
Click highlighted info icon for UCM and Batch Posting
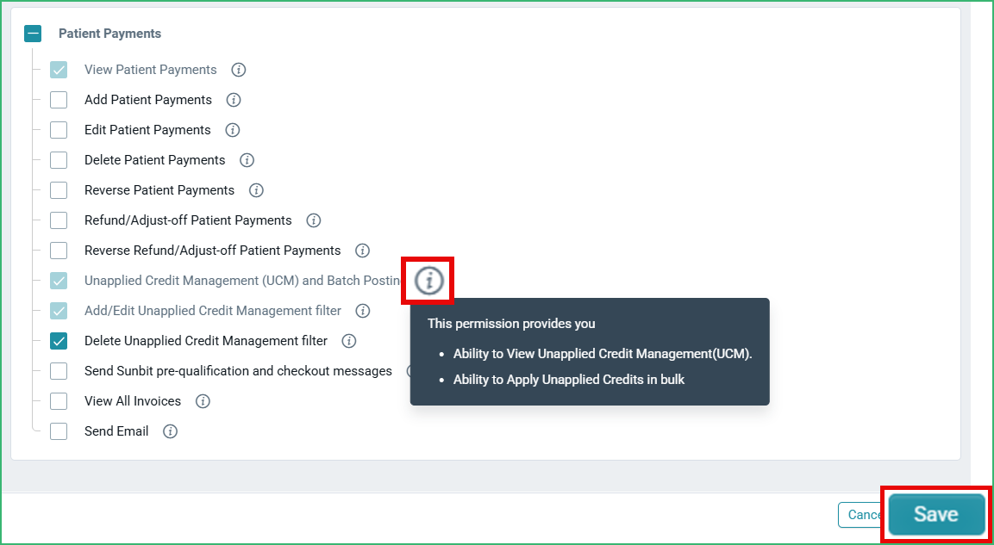[429, 280]
